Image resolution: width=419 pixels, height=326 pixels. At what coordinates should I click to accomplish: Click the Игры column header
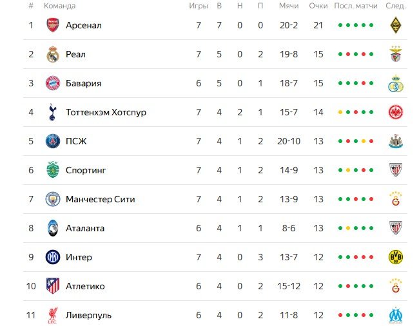click(x=199, y=6)
